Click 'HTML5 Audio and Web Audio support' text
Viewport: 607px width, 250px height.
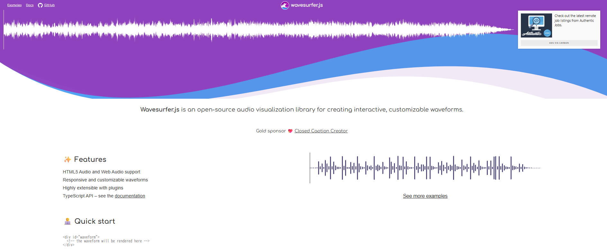(x=102, y=172)
